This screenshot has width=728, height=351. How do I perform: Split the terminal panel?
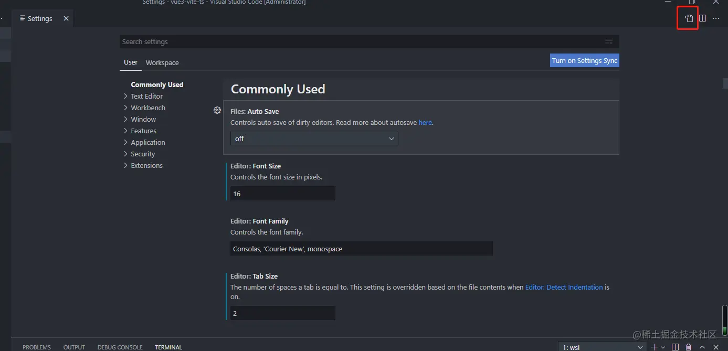click(675, 347)
